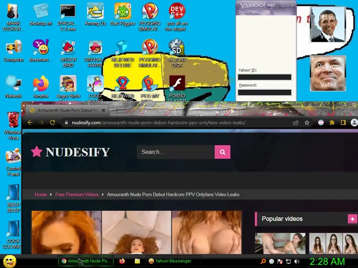Image resolution: width=358 pixels, height=268 pixels.
Task: Focus the browser address bar URL
Action: tap(159, 122)
